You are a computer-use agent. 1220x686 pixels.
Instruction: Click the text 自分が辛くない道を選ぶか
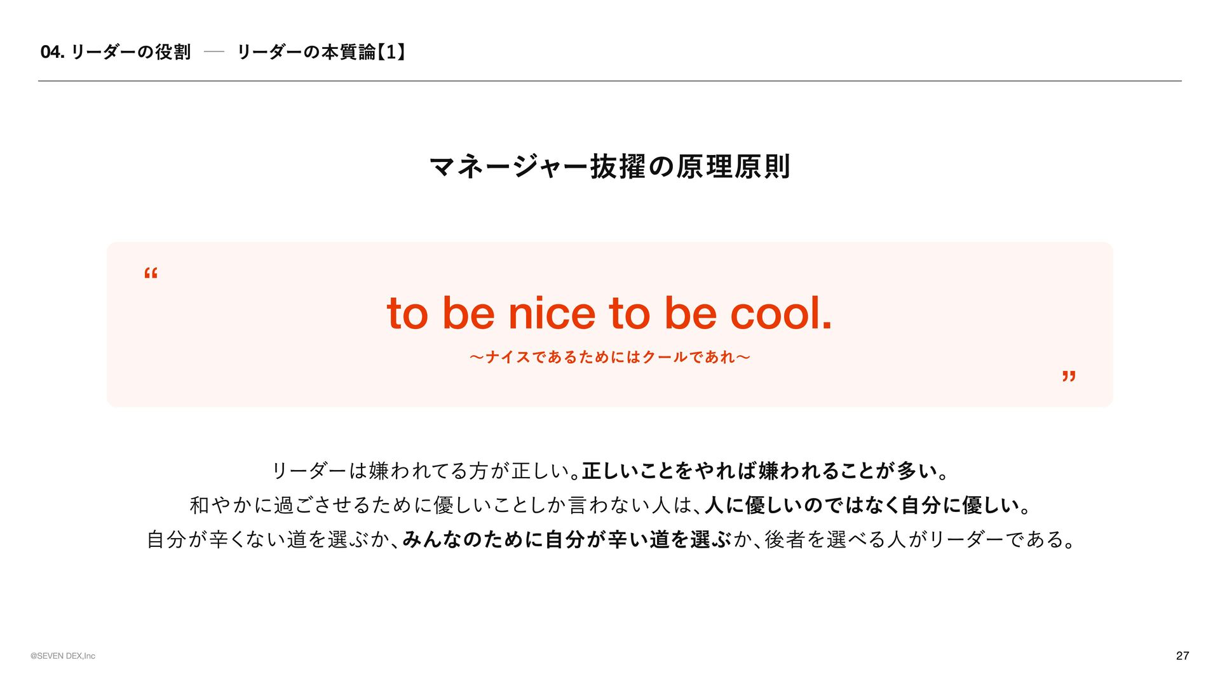(268, 539)
